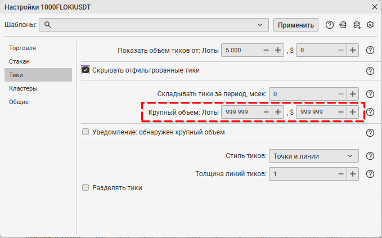Click help icon for Уведомление крупный объем
Screen dimensions: 382x238
[x=370, y=133]
